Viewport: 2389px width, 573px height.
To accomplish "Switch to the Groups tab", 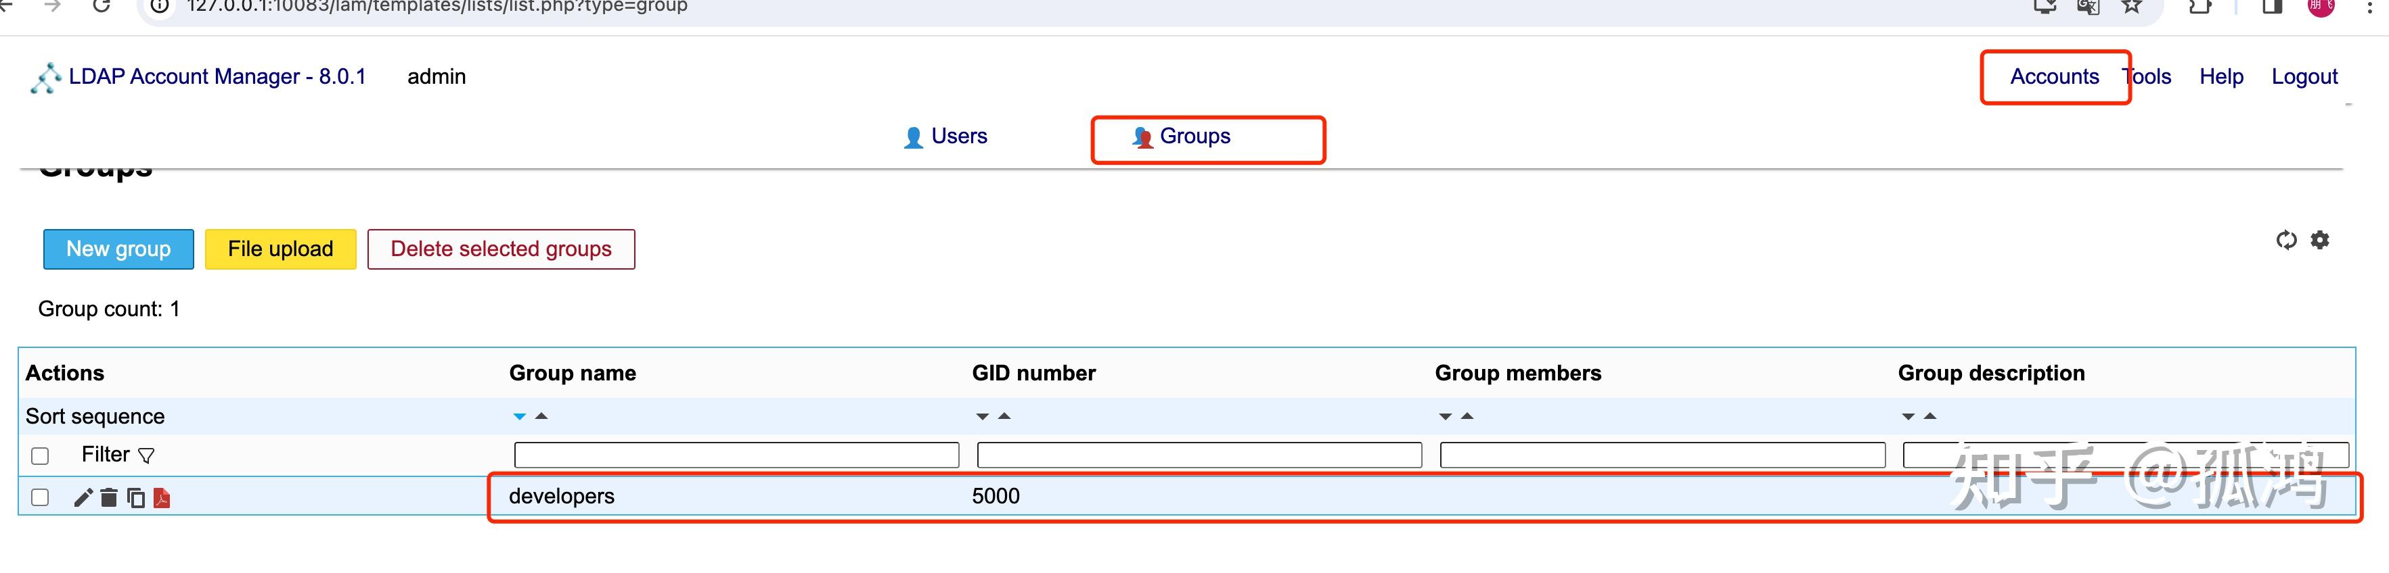I will (1180, 137).
